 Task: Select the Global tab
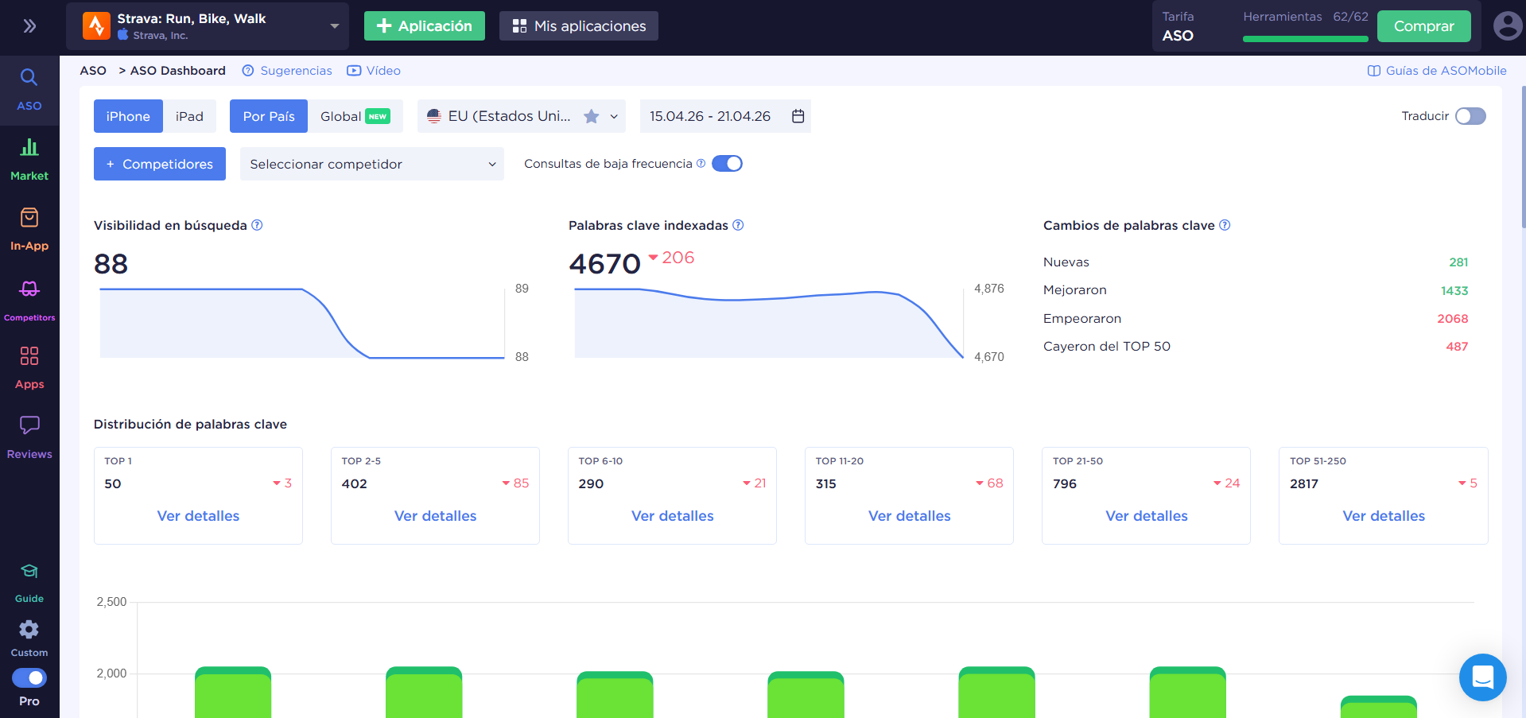pyautogui.click(x=354, y=116)
